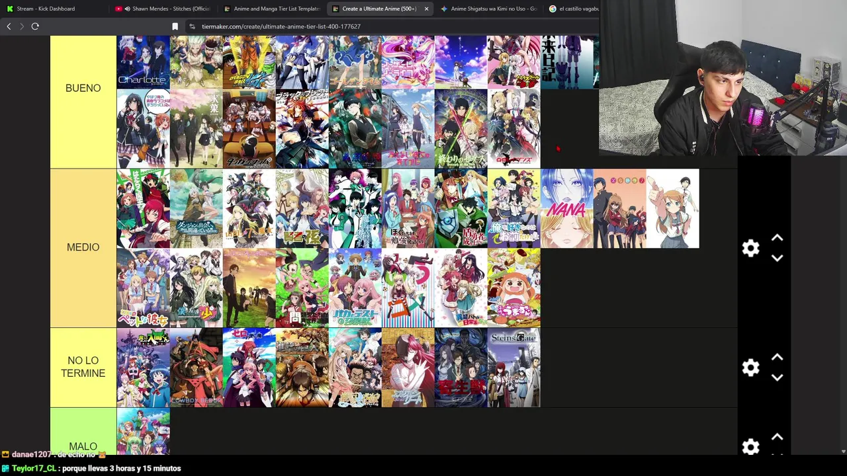Select the Baka to Test poster

click(355, 288)
